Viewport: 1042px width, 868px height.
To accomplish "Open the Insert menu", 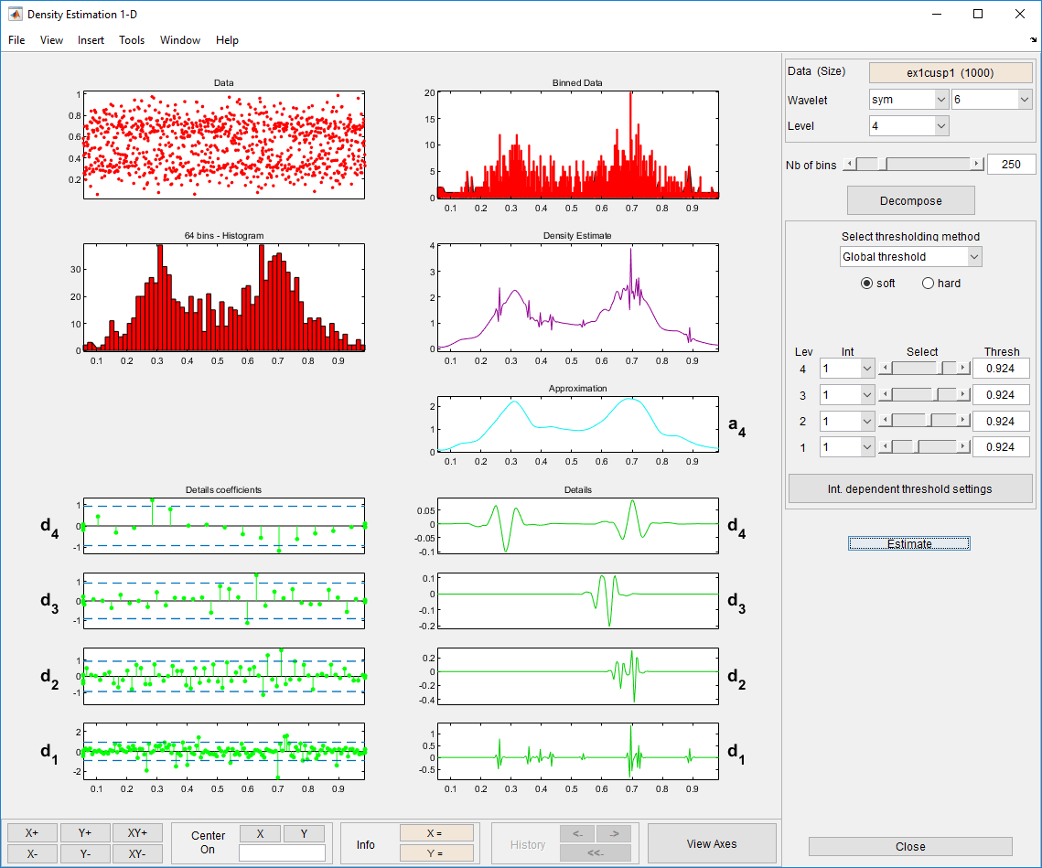I will click(91, 40).
